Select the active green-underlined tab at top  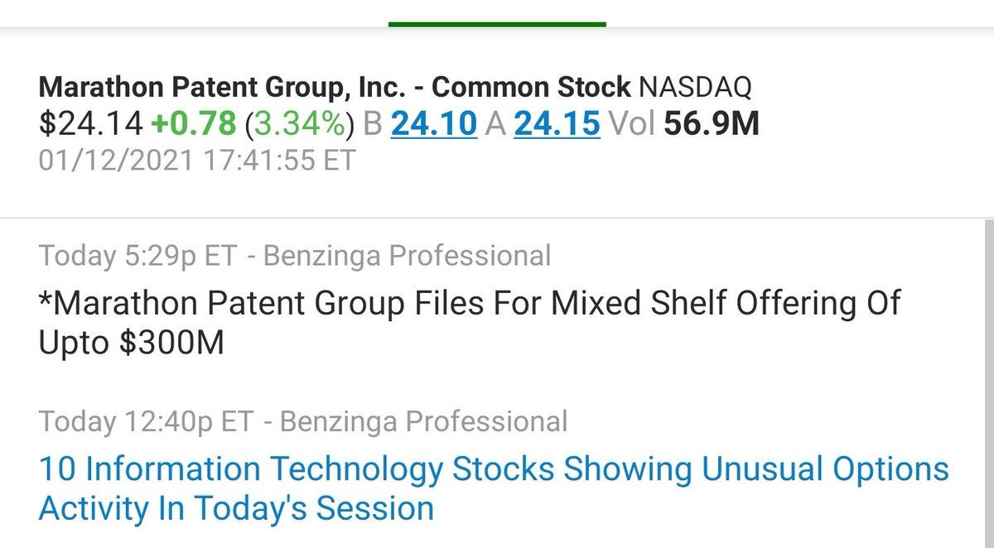(497, 23)
